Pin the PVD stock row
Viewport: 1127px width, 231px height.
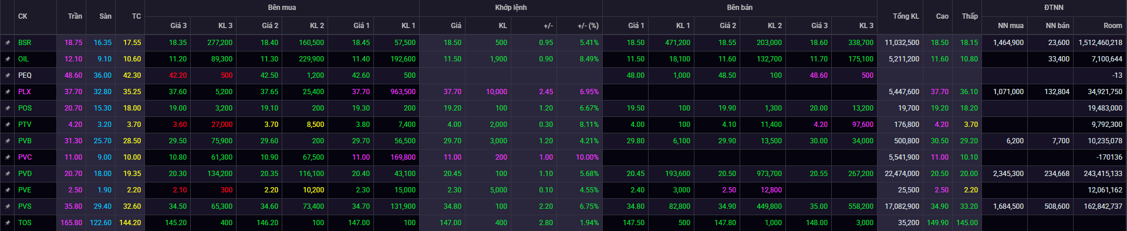click(x=8, y=174)
